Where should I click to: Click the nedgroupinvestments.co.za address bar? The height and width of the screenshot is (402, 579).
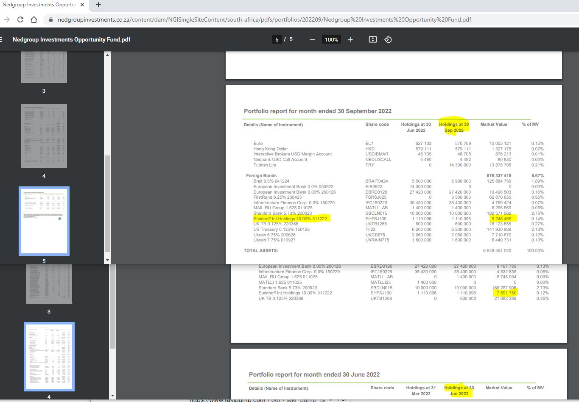point(264,19)
